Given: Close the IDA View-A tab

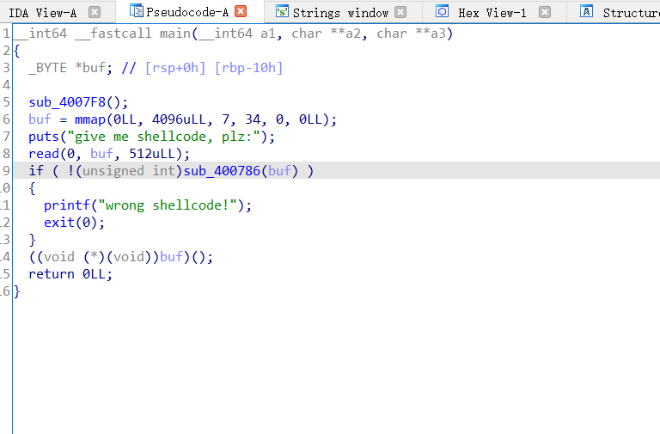Looking at the screenshot, I should (x=95, y=12).
